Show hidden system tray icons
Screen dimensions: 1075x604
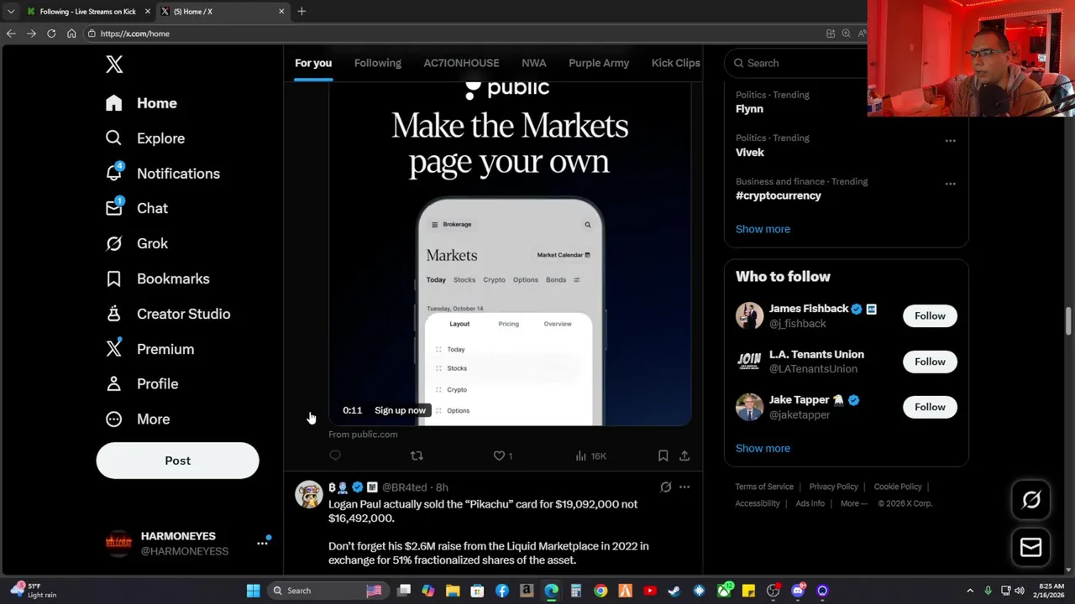click(x=969, y=591)
